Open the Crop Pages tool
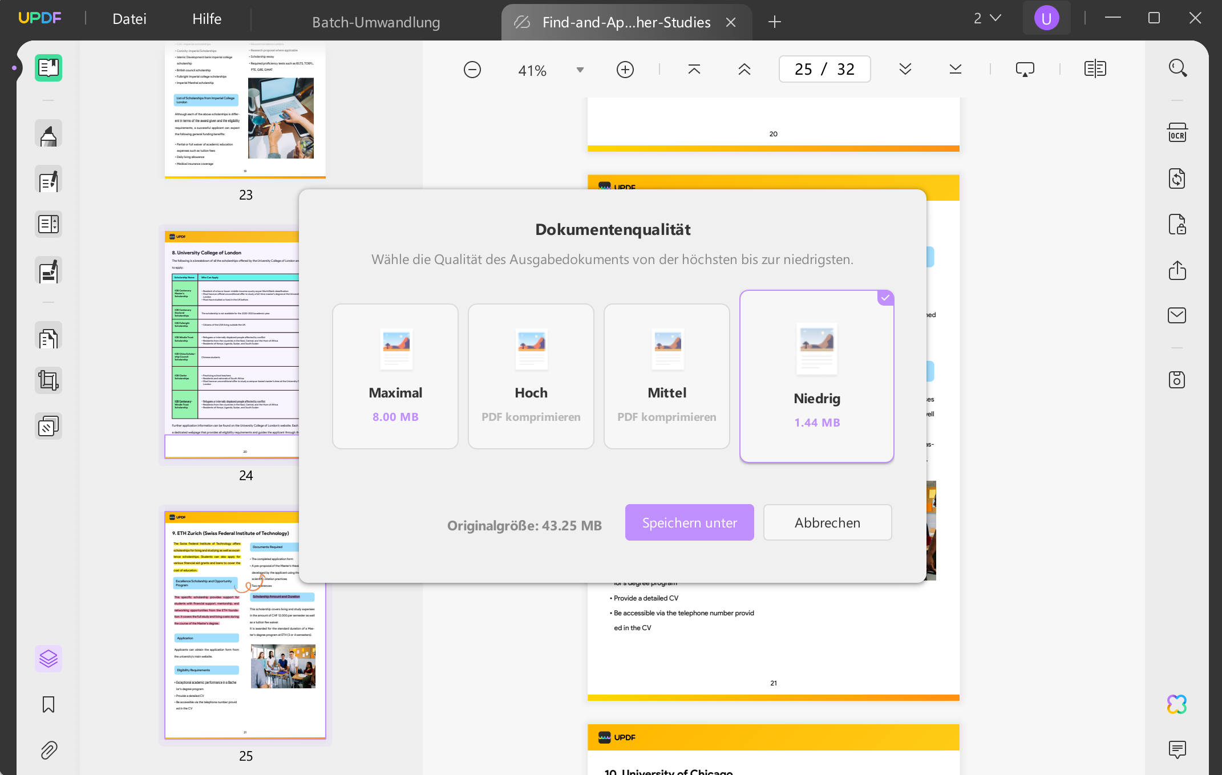 (48, 380)
